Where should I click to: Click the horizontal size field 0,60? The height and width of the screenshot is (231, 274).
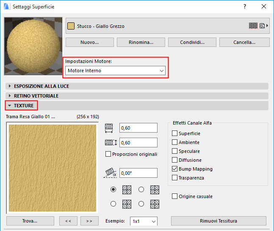point(138,128)
